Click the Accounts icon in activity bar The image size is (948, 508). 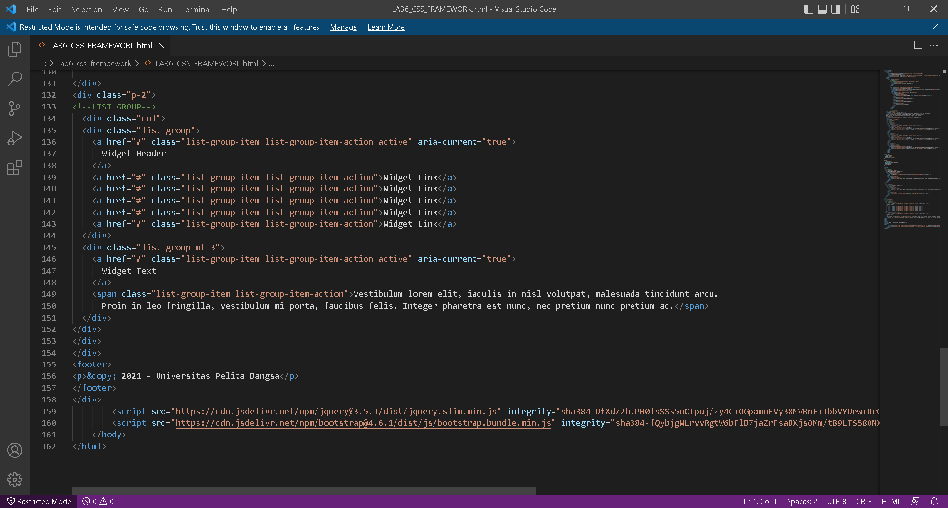point(15,450)
